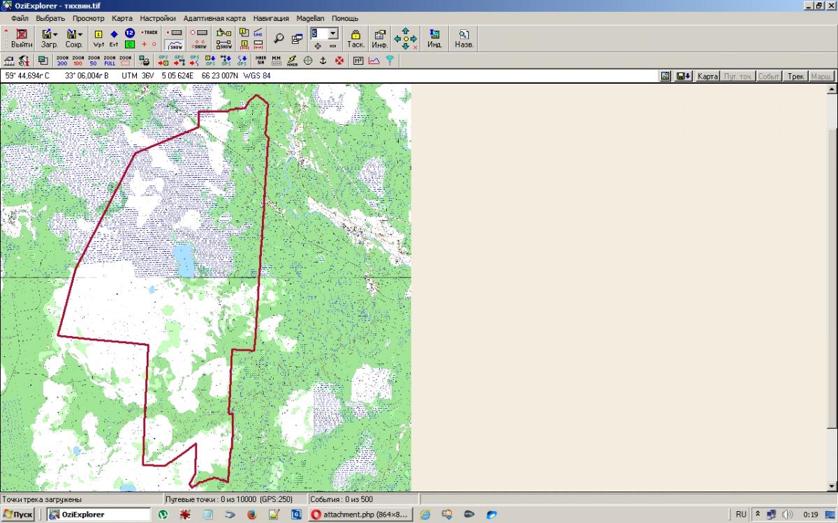The image size is (838, 523).
Task: Open the zoom level combo box
Action: click(333, 33)
